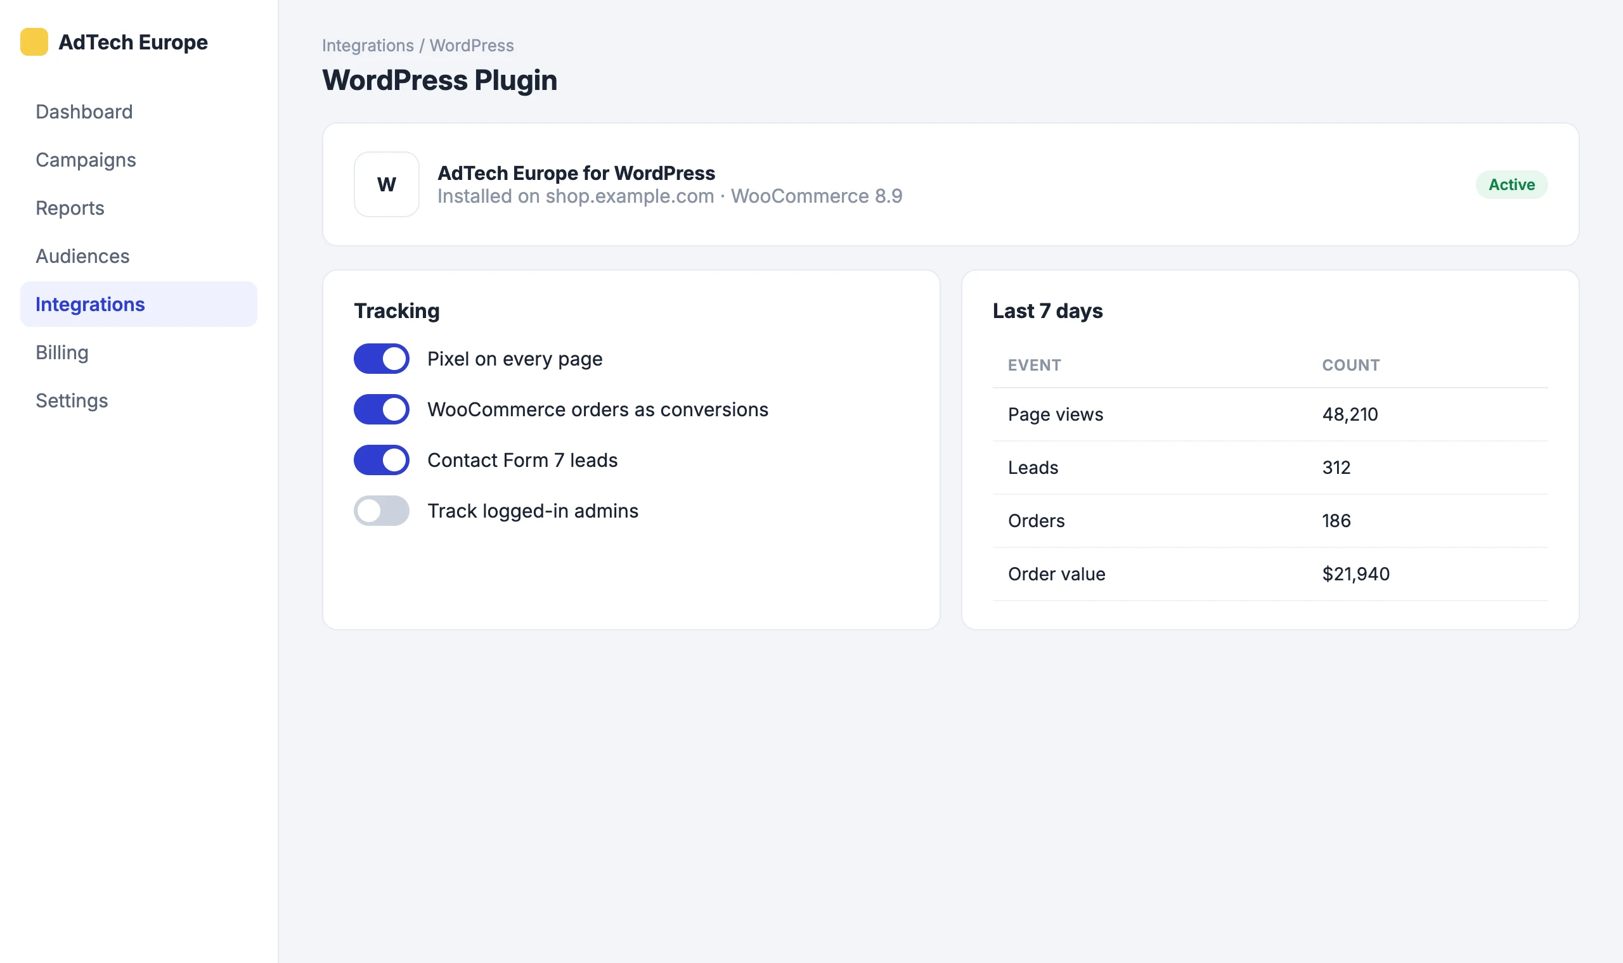Click the $21,940 order value
The height and width of the screenshot is (963, 1623).
coord(1355,573)
